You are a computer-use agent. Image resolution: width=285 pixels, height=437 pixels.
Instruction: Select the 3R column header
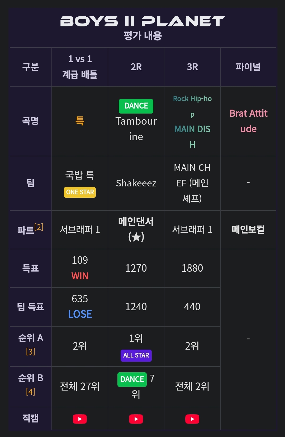tap(192, 67)
